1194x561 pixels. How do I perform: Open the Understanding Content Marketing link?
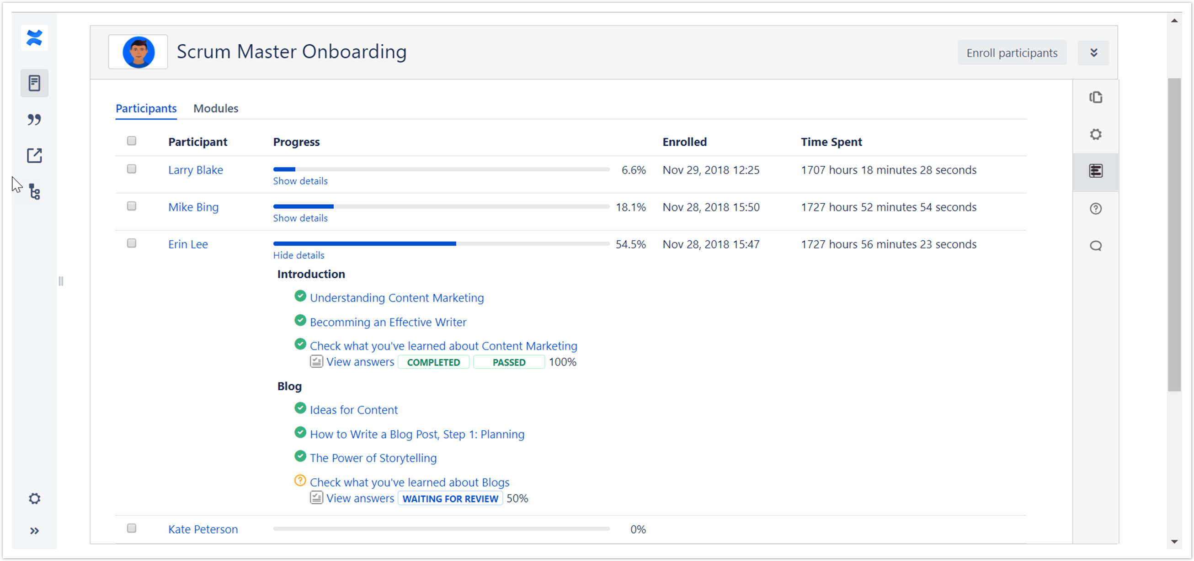[397, 298]
